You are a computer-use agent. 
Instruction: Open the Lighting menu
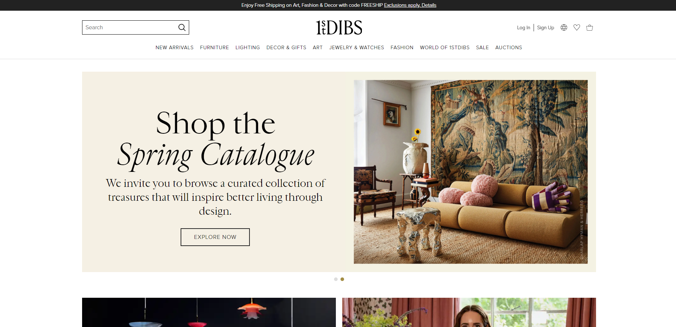coord(248,47)
